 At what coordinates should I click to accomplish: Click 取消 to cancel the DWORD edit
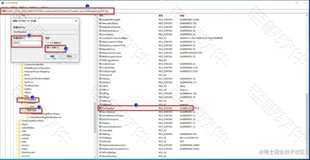pyautogui.click(x=69, y=56)
